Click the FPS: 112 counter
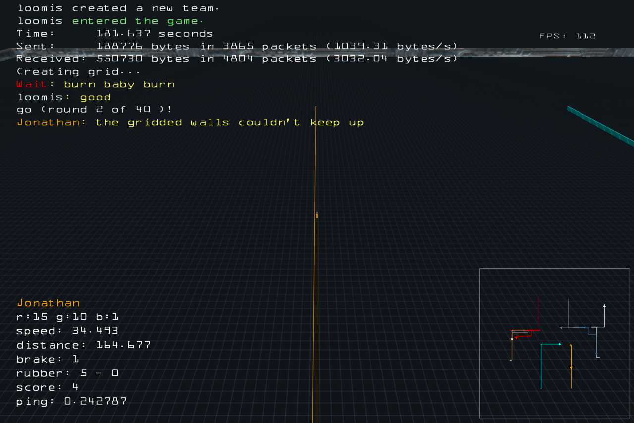 tap(568, 36)
